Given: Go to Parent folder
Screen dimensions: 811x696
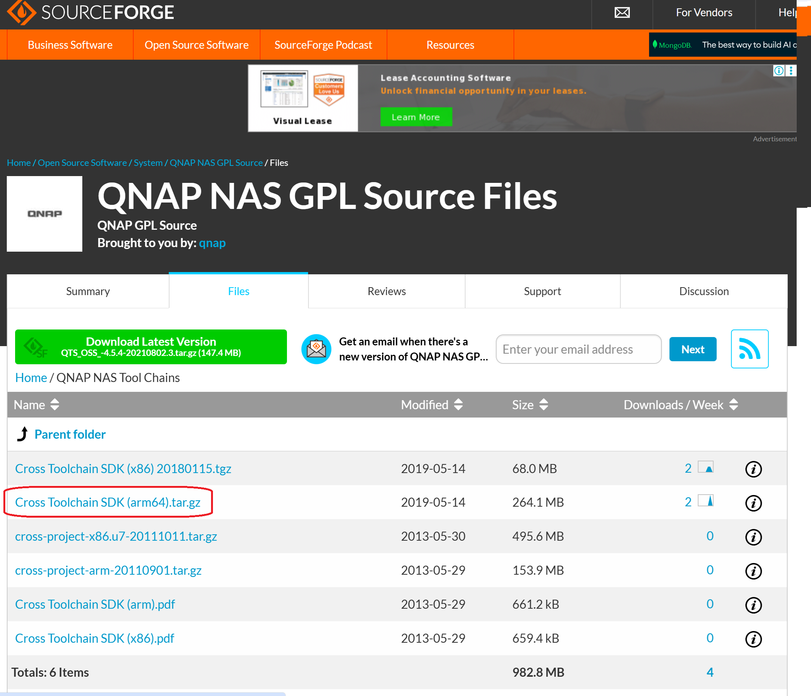Looking at the screenshot, I should tap(70, 435).
